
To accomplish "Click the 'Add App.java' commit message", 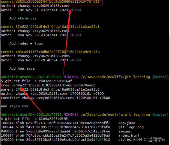I will pyautogui.click(x=22, y=68).
